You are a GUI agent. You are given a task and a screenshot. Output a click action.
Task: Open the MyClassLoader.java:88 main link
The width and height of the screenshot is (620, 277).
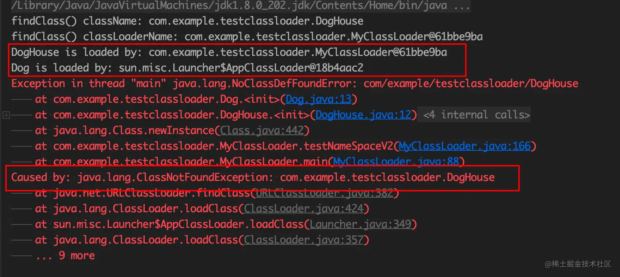click(396, 161)
